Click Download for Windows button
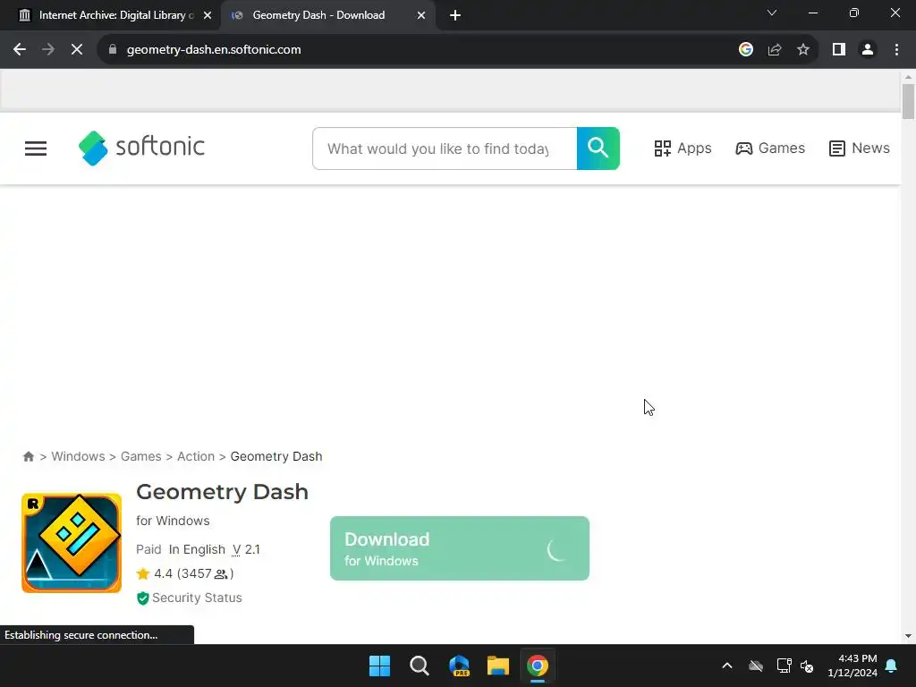This screenshot has height=687, width=916. [460, 548]
